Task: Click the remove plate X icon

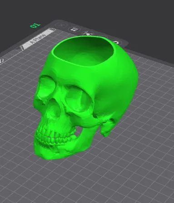Action: click(x=62, y=25)
